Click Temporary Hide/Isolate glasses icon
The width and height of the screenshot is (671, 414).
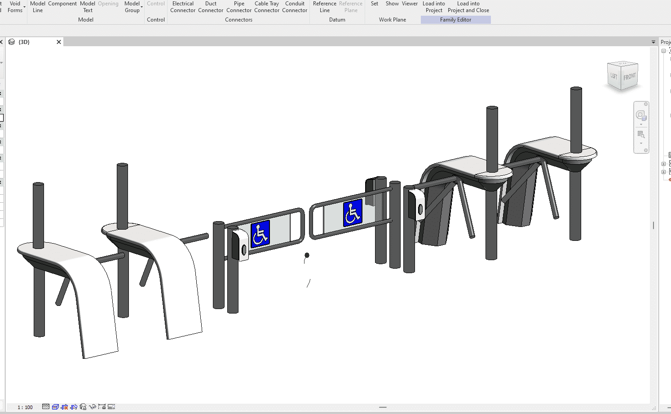[93, 407]
